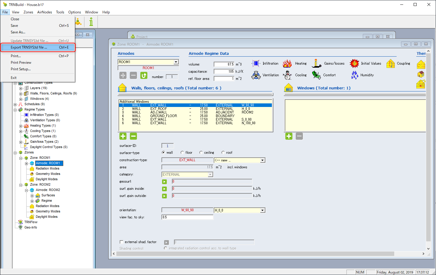This screenshot has height=275, width=436.
Task: Open the Heating regime flame icon
Action: point(287,63)
